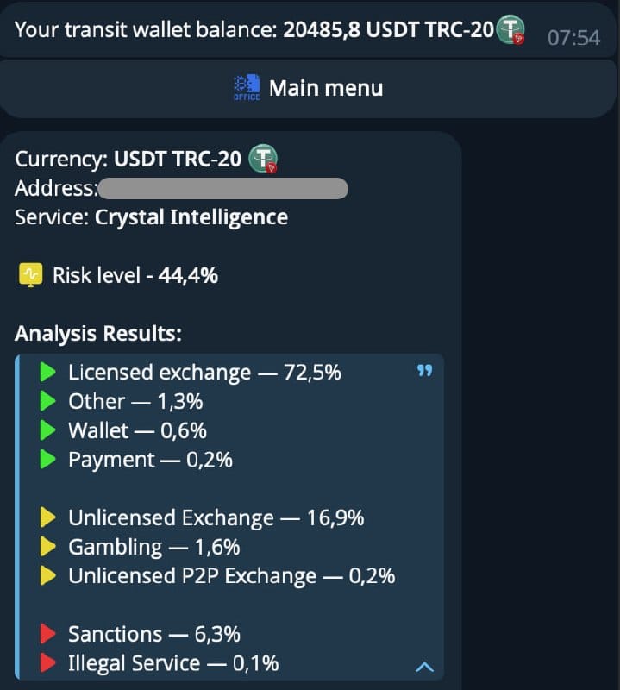Select the blurred wallet address field
The width and height of the screenshot is (620, 690).
[x=223, y=188]
